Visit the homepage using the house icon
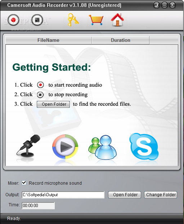Viewport: 184px width, 224px height. pos(117,20)
